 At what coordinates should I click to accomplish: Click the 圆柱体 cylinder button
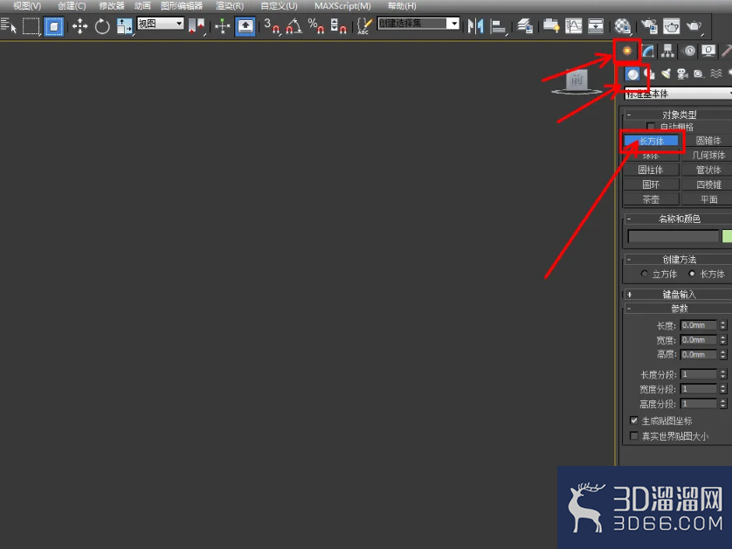pyautogui.click(x=651, y=170)
